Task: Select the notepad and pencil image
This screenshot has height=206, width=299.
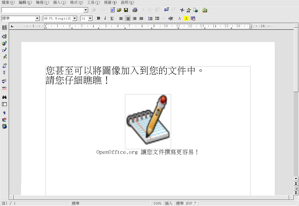Action: [x=148, y=122]
